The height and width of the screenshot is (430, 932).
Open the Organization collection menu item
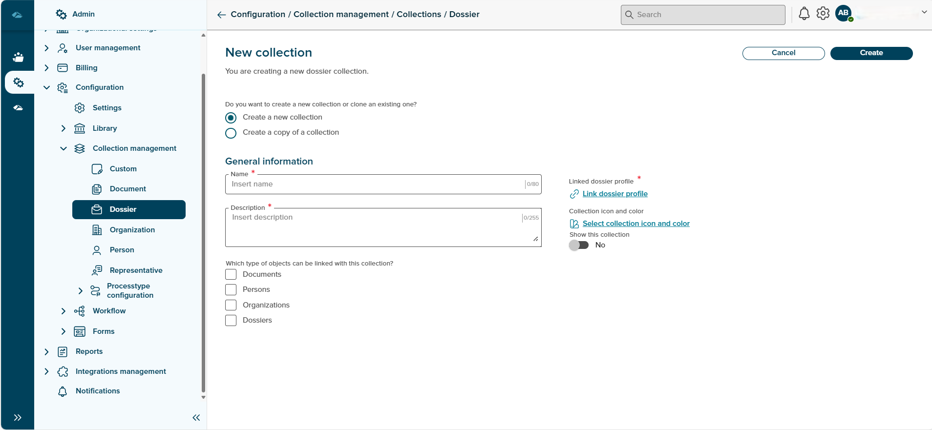[132, 230]
